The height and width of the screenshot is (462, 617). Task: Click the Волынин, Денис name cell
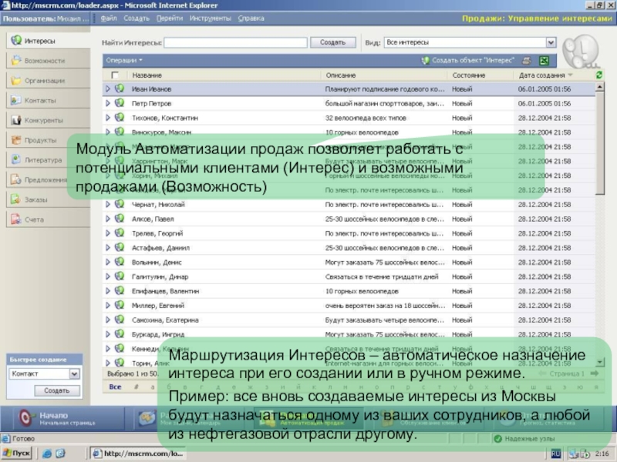(x=157, y=263)
